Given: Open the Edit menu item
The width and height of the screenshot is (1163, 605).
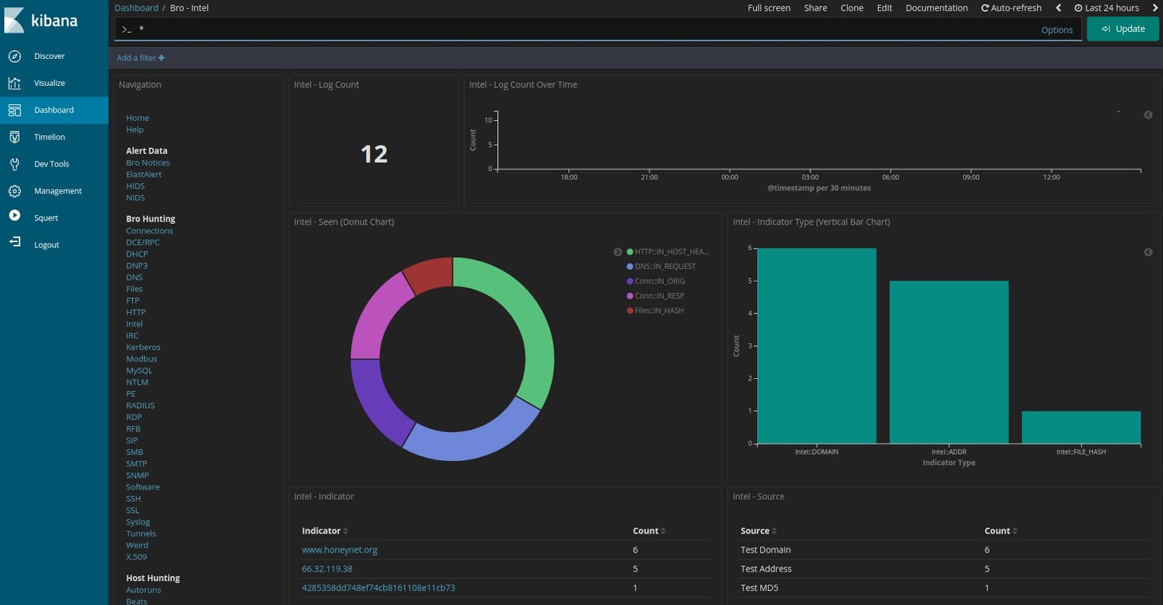Looking at the screenshot, I should tap(884, 8).
